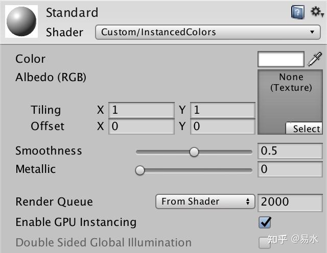Click the Smoothness slider handle
This screenshot has height=253, width=327.
[194, 151]
